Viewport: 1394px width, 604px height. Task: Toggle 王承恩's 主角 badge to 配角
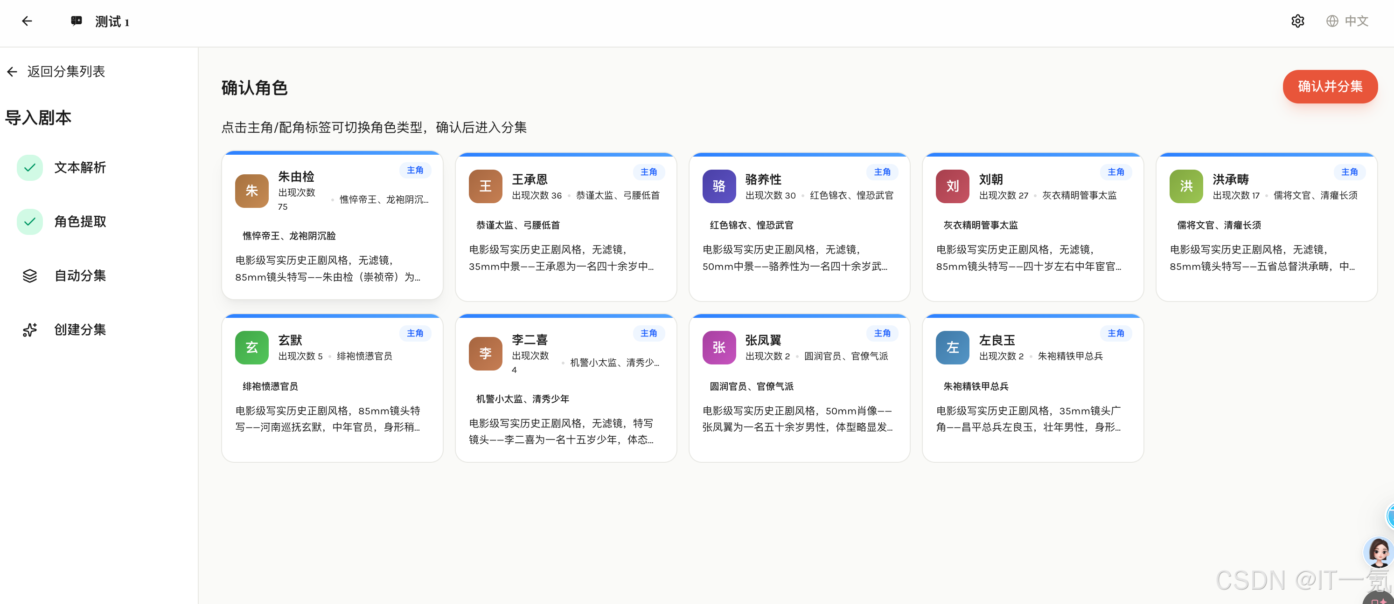click(649, 172)
